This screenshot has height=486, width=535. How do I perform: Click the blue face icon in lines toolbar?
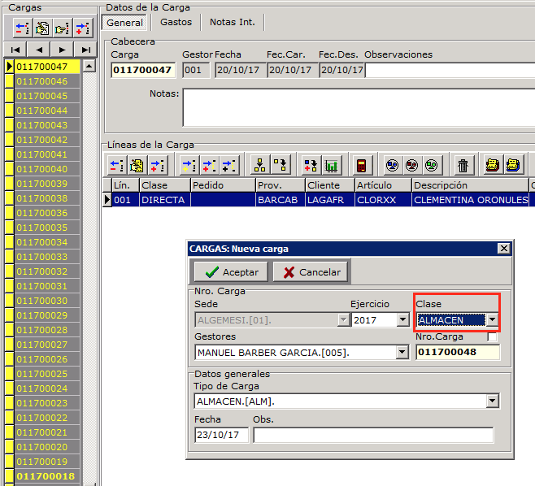392,166
